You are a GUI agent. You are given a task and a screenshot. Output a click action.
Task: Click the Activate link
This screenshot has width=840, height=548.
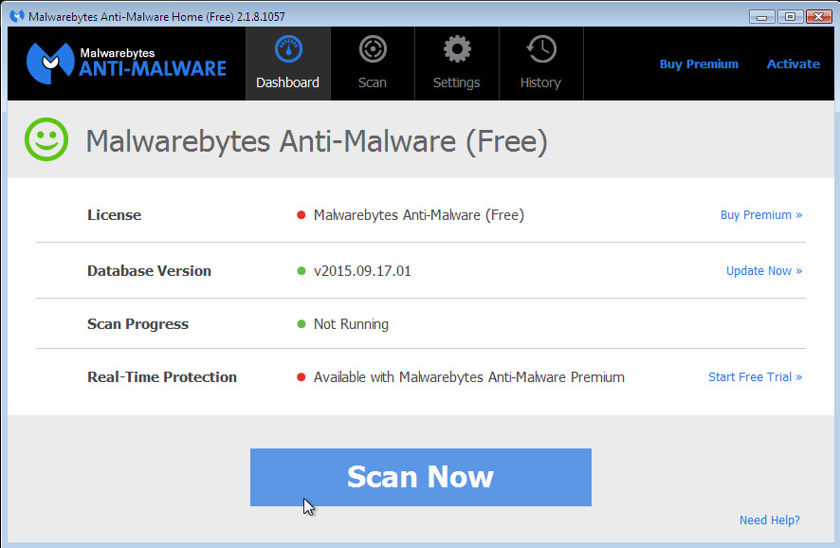[x=793, y=64]
